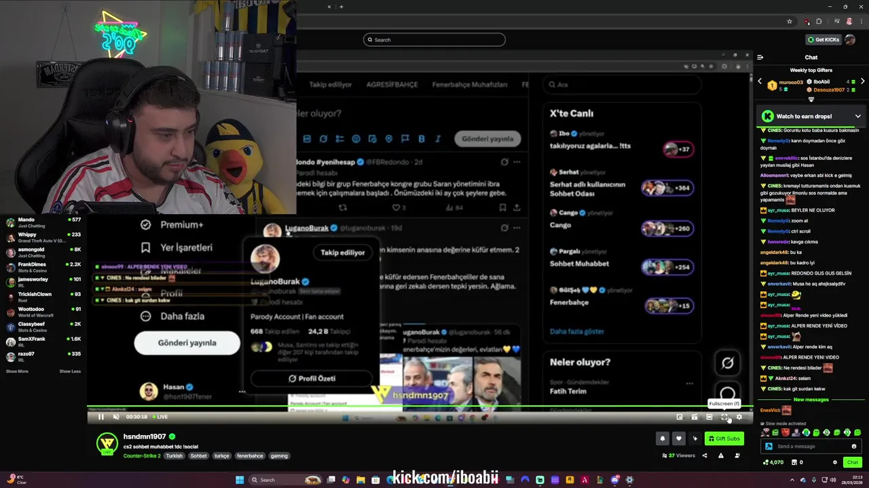Open chat settings gear icon
Image resolution: width=869 pixels, height=488 pixels.
[x=835, y=462]
